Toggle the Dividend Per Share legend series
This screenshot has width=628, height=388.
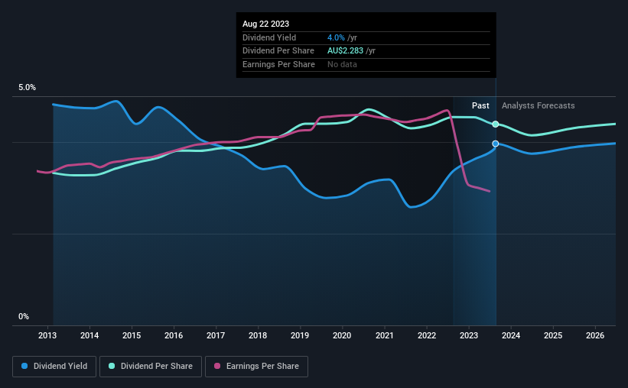tap(151, 367)
